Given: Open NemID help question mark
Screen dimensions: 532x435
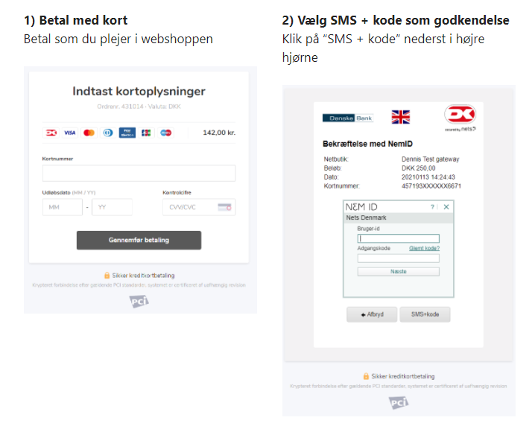Looking at the screenshot, I should 432,207.
